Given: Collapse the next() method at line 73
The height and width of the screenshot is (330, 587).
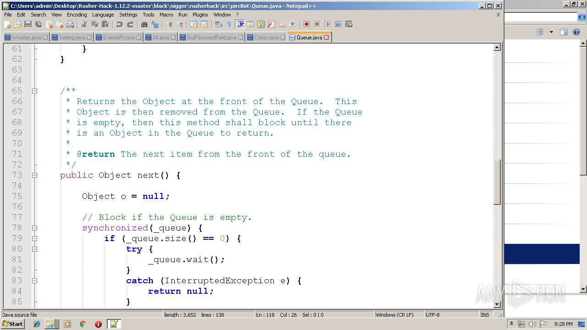Looking at the screenshot, I should [x=34, y=175].
